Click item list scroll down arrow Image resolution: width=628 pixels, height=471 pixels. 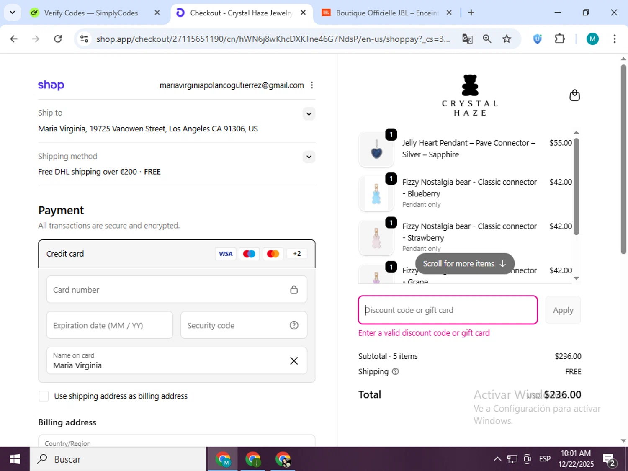577,278
